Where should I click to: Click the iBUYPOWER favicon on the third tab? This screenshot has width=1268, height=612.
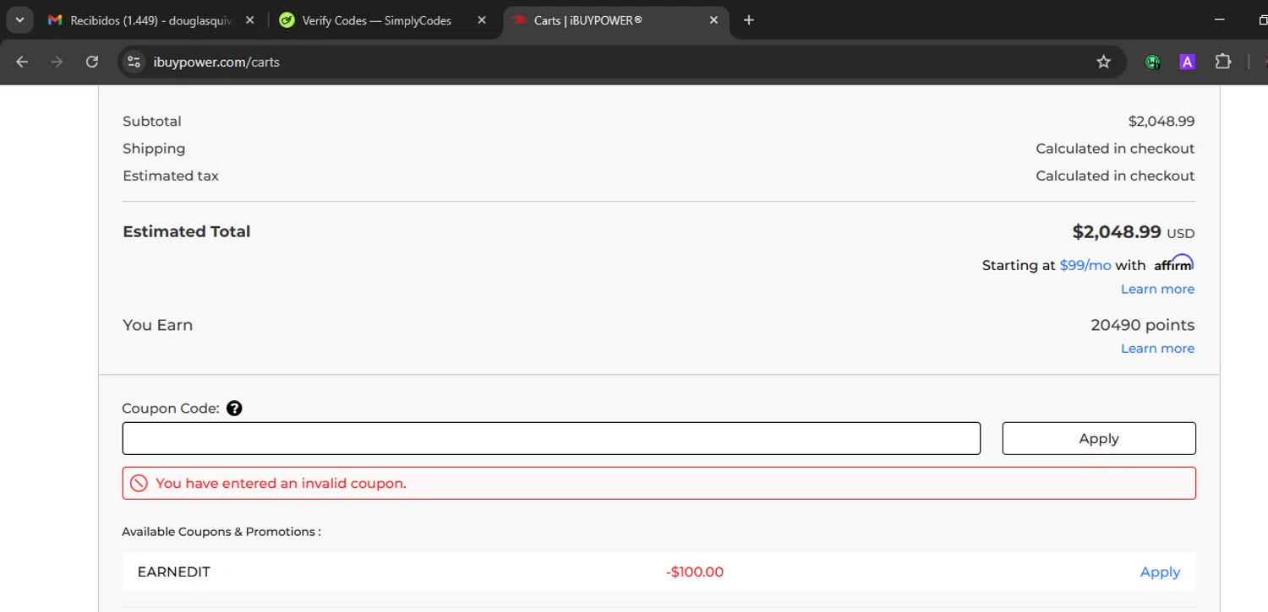click(519, 20)
